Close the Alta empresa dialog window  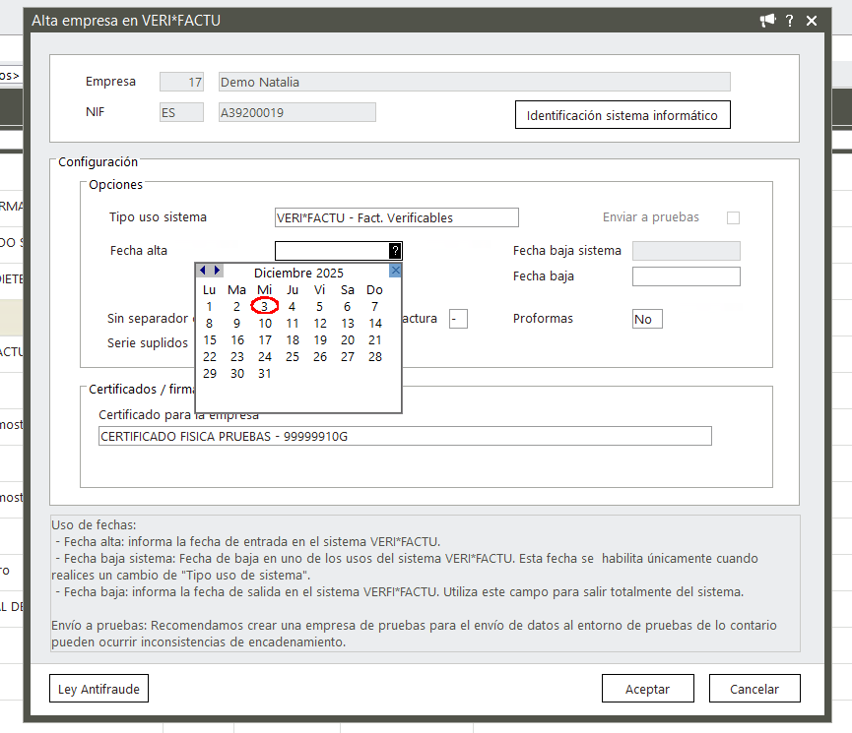coord(812,21)
